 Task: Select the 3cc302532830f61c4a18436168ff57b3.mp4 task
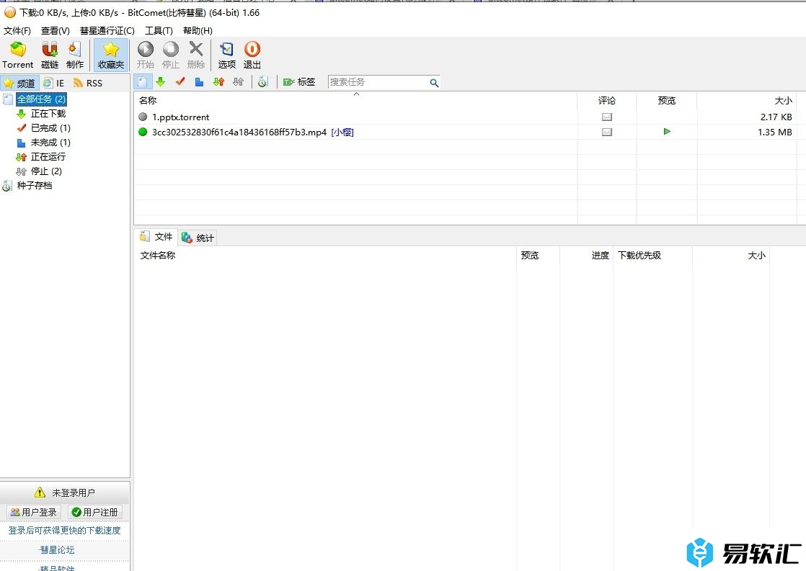(x=239, y=132)
